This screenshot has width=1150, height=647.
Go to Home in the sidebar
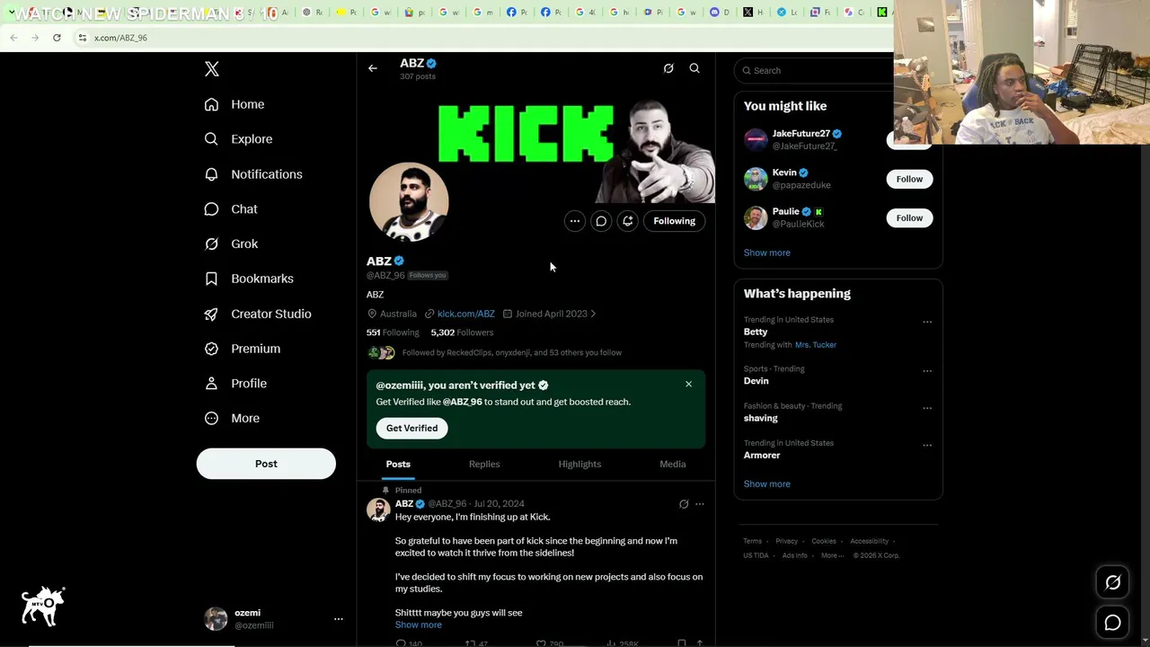coord(234,104)
